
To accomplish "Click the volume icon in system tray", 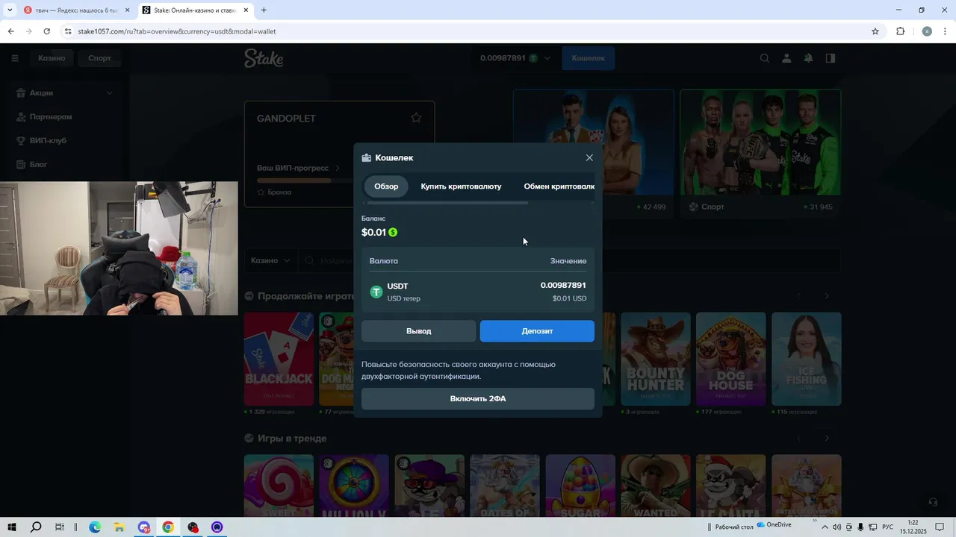I will click(836, 527).
